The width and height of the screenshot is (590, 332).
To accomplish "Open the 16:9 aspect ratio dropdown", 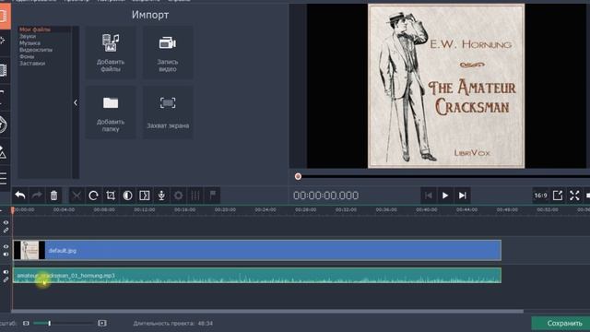I will tap(541, 196).
